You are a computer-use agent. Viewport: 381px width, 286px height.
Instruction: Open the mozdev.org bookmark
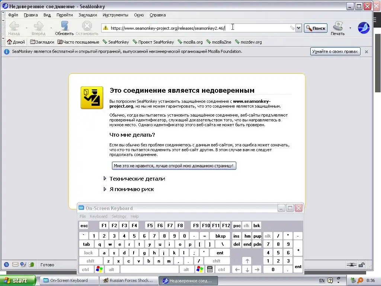(x=248, y=42)
